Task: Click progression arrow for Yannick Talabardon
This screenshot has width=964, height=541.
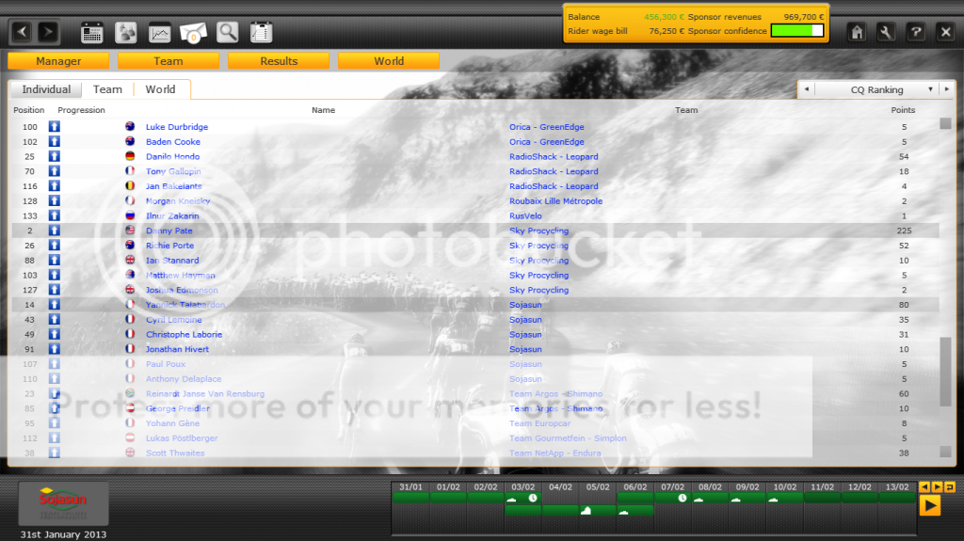Action: tap(55, 304)
